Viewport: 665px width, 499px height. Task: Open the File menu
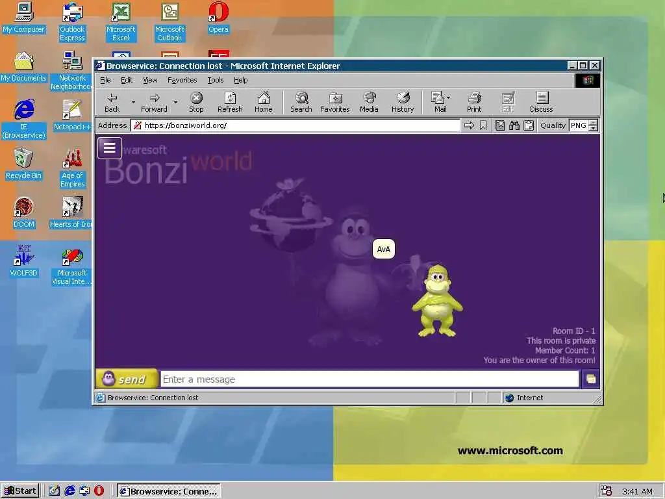click(105, 80)
